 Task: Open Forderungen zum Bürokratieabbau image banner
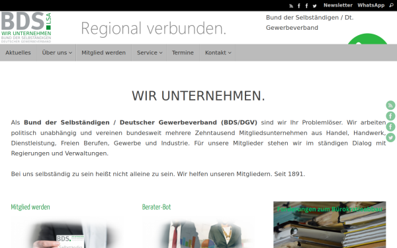point(330,225)
